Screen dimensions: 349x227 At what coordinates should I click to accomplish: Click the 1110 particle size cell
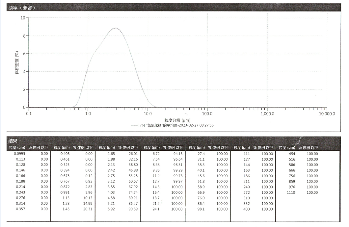click(291, 192)
